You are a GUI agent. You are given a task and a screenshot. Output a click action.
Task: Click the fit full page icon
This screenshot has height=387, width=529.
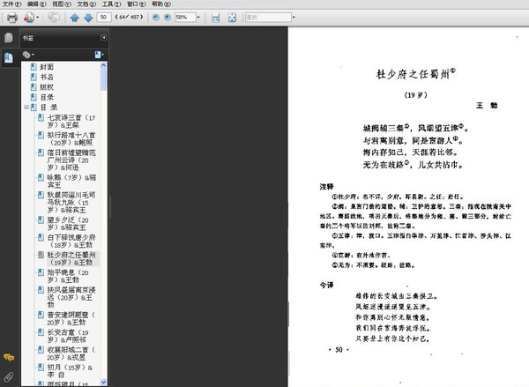pyautogui.click(x=232, y=18)
